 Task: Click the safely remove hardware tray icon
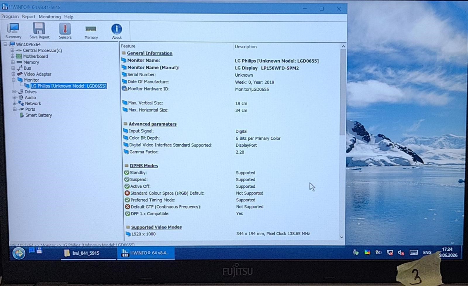point(356,252)
